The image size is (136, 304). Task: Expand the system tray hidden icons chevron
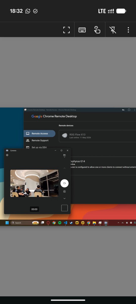coord(118,223)
